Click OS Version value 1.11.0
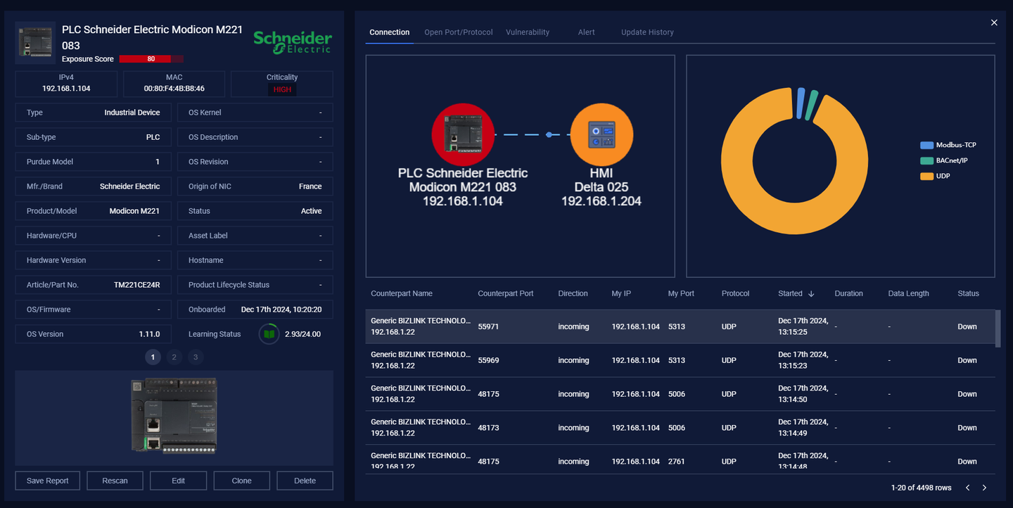The height and width of the screenshot is (508, 1013). (x=149, y=334)
